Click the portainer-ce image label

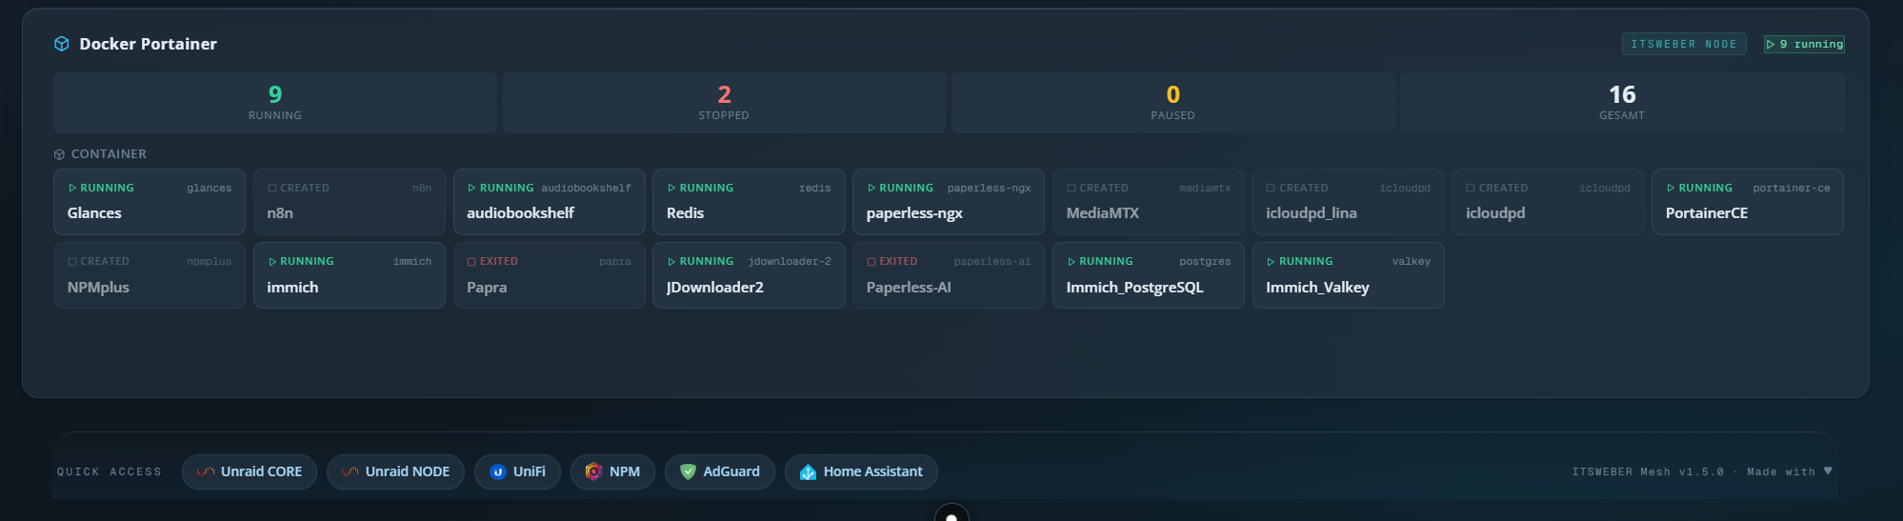(1792, 188)
